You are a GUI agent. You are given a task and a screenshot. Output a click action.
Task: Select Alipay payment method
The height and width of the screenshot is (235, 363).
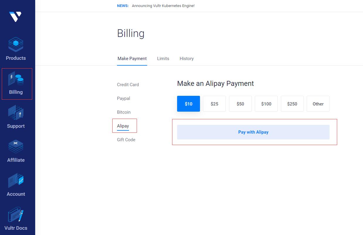[x=123, y=126]
